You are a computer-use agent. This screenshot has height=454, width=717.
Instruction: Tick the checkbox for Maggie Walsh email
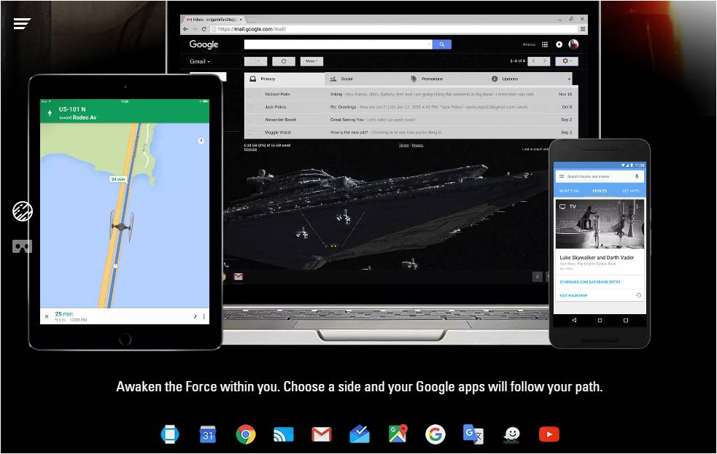tap(249, 133)
